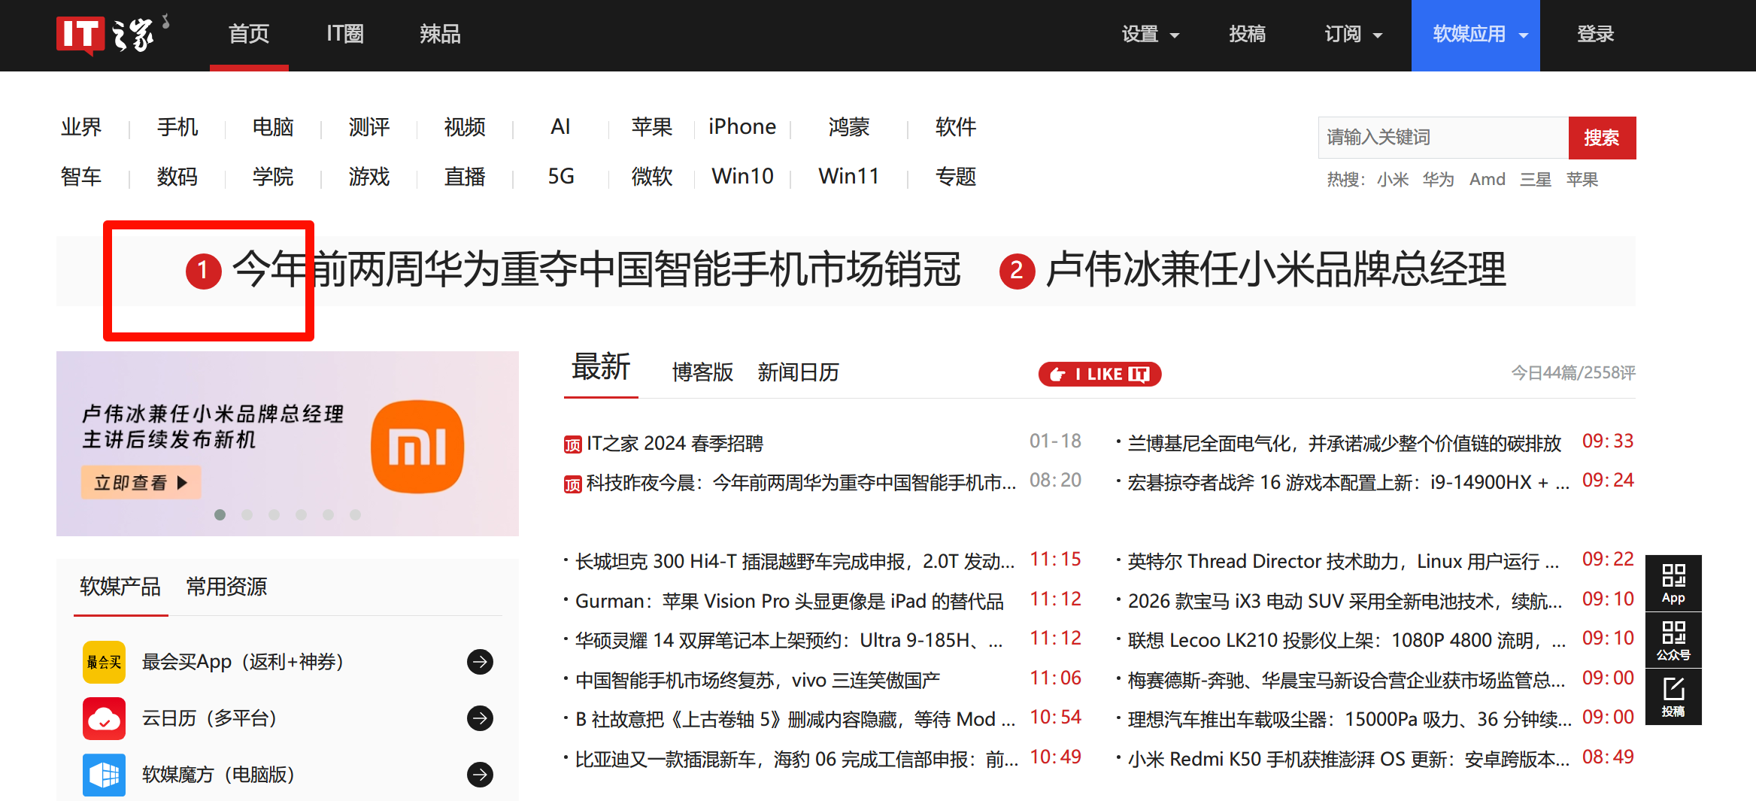This screenshot has width=1756, height=801.
Task: Click the 最会买 App yellow icon
Action: click(104, 662)
